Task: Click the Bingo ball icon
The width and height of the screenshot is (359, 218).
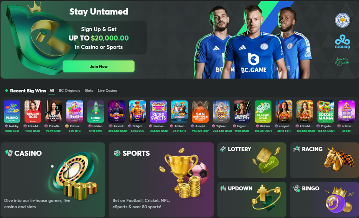Action: coord(296,188)
